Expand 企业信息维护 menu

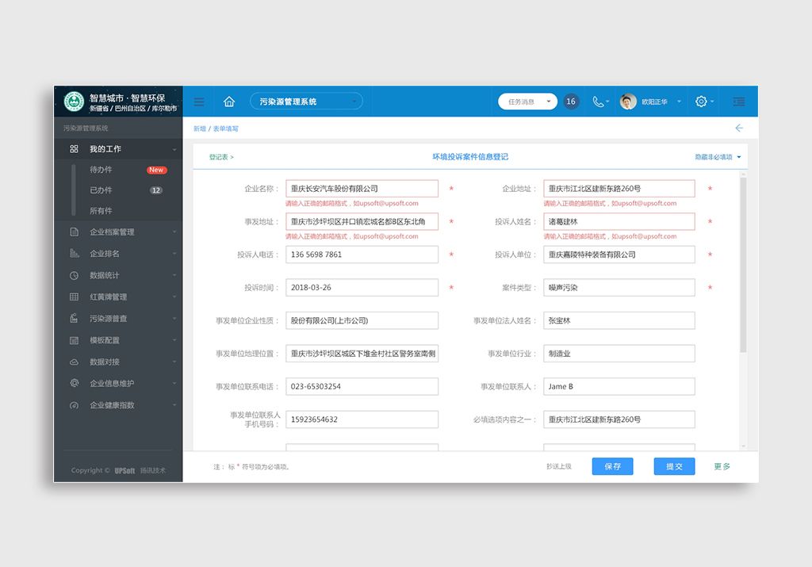pyautogui.click(x=118, y=384)
